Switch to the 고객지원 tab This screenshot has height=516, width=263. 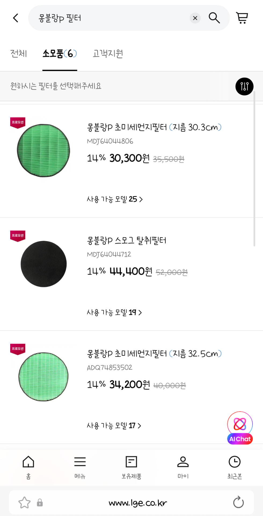tap(108, 54)
